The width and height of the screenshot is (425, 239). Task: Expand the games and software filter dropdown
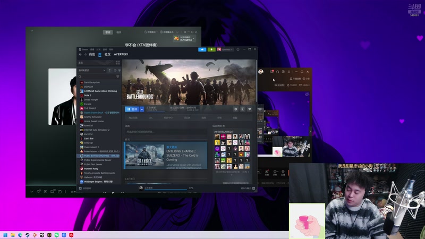click(92, 70)
